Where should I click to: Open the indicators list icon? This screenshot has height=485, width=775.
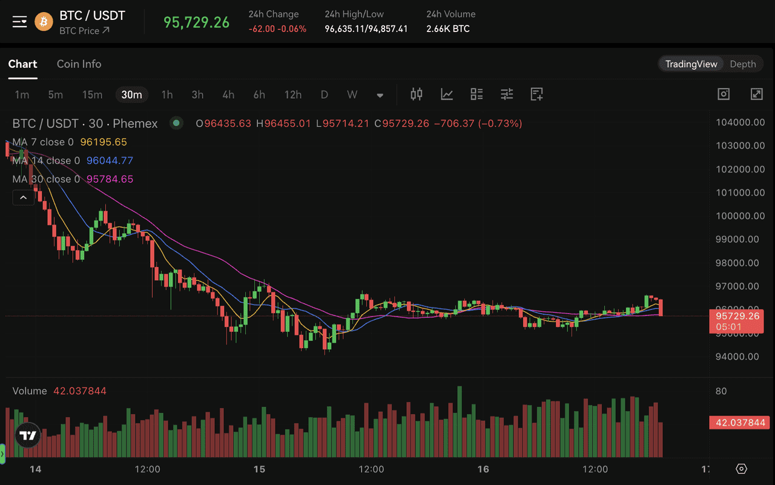(x=477, y=94)
